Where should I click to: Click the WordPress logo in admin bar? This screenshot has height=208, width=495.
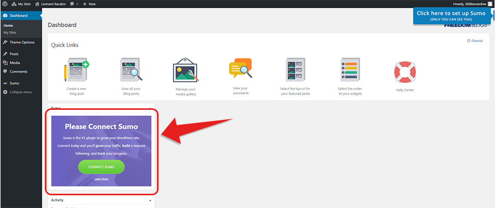pyautogui.click(x=5, y=4)
